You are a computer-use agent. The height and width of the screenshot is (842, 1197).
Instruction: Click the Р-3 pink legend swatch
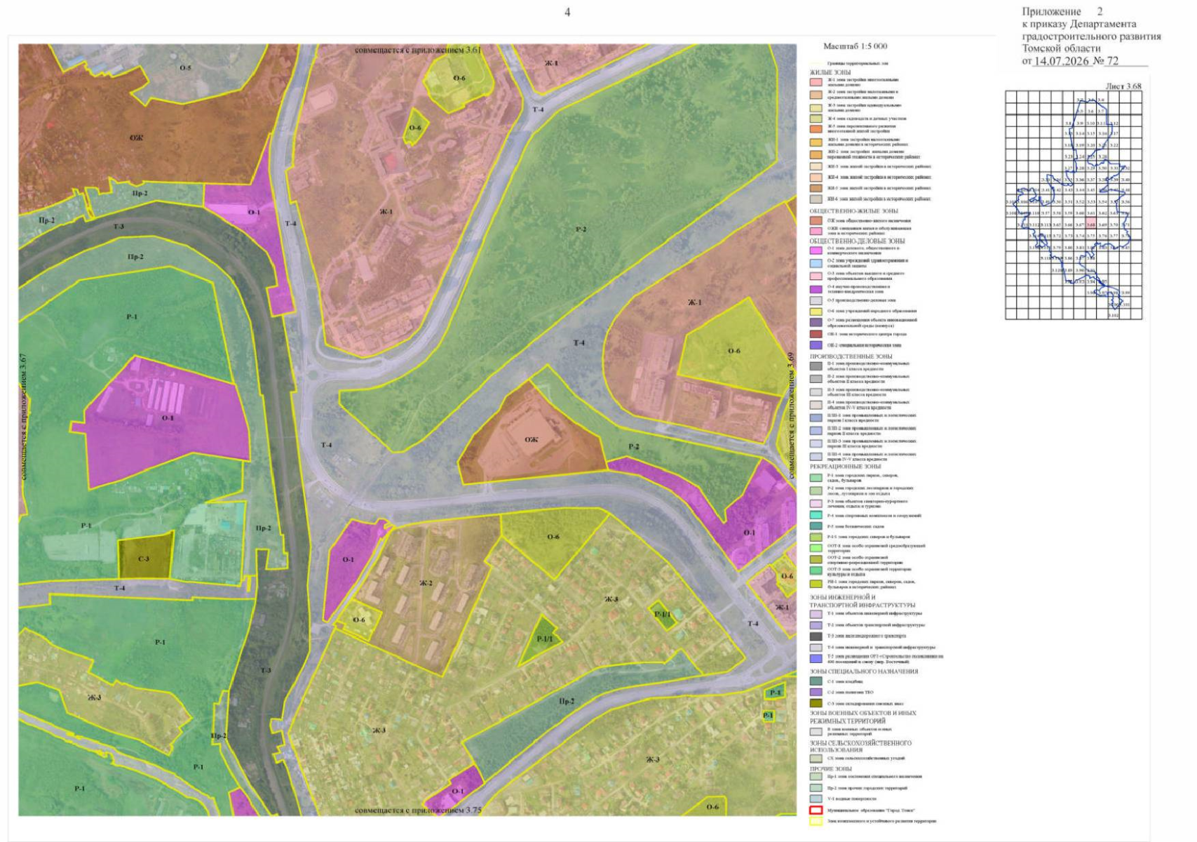[816, 503]
